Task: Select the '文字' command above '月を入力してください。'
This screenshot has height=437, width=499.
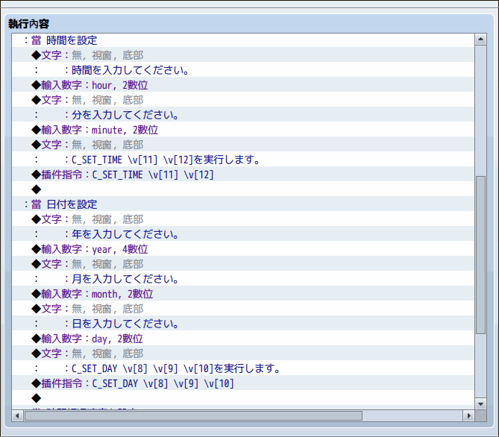Action: [x=243, y=264]
